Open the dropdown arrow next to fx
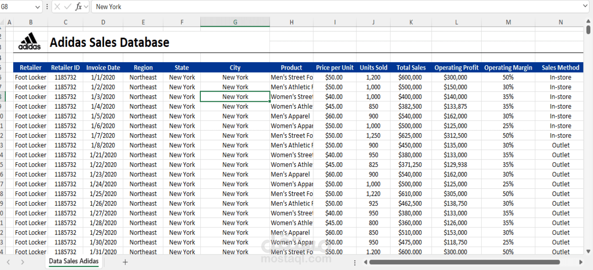This screenshot has width=593, height=270. click(86, 7)
